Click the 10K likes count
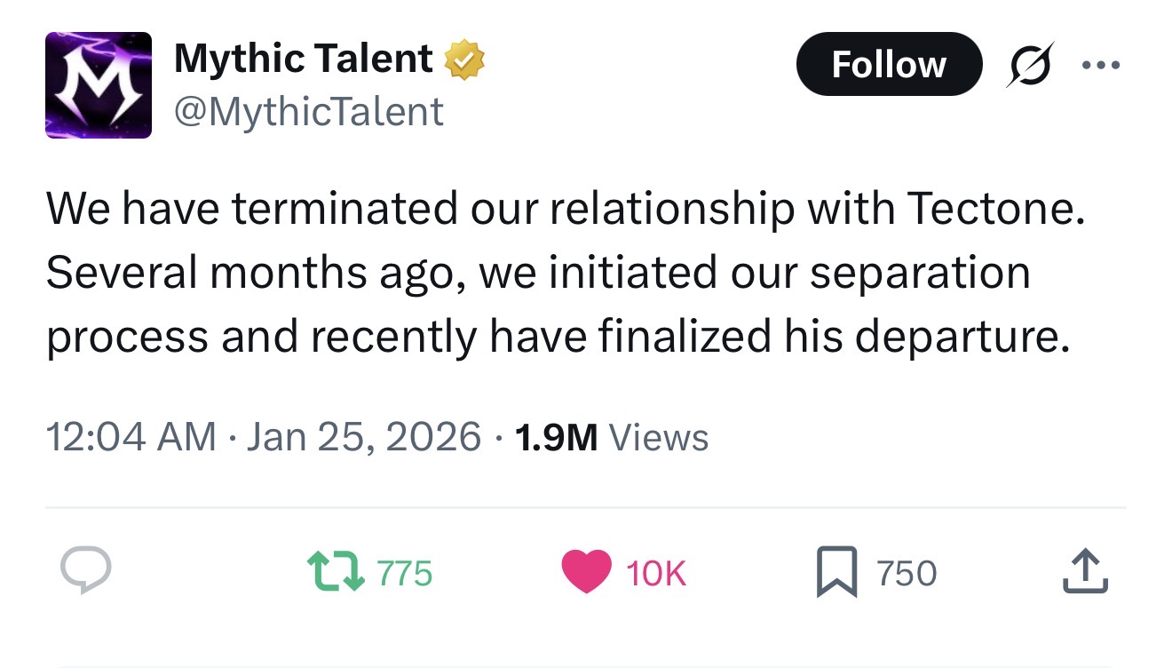Image resolution: width=1172 pixels, height=668 pixels. (656, 573)
